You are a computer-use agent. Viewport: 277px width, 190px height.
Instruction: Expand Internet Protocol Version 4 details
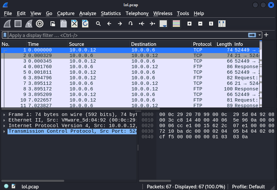click(x=4, y=125)
